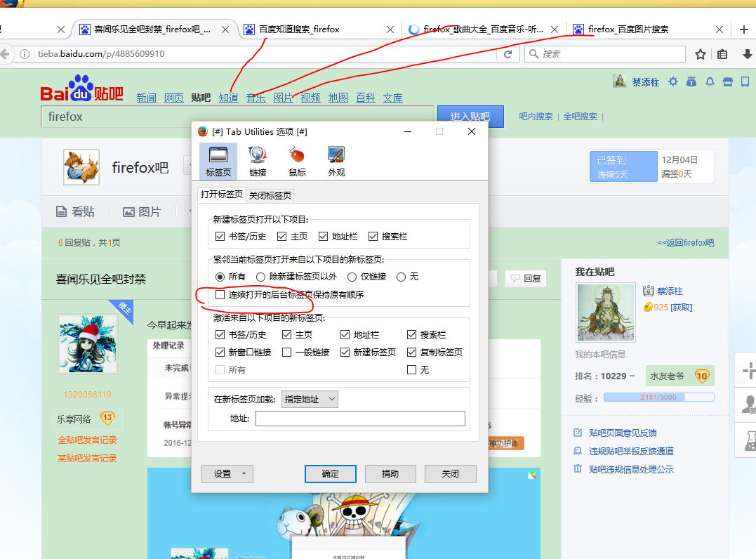Select the 仅链接 radio button
The image size is (756, 559).
click(x=352, y=277)
